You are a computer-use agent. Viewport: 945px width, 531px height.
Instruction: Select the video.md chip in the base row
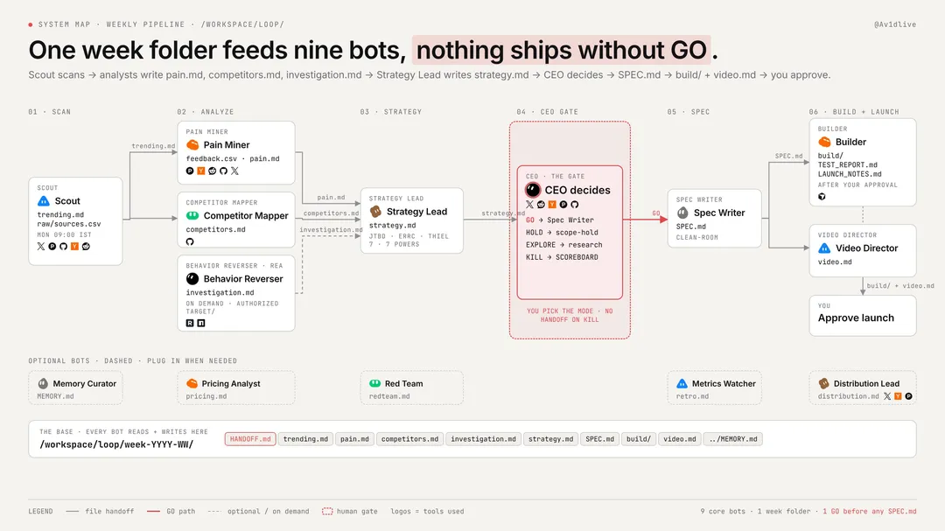pos(679,439)
